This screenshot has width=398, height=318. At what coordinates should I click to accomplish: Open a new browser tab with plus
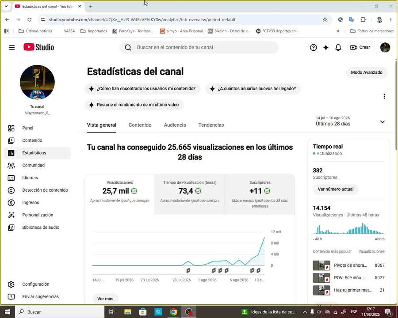(x=91, y=6)
